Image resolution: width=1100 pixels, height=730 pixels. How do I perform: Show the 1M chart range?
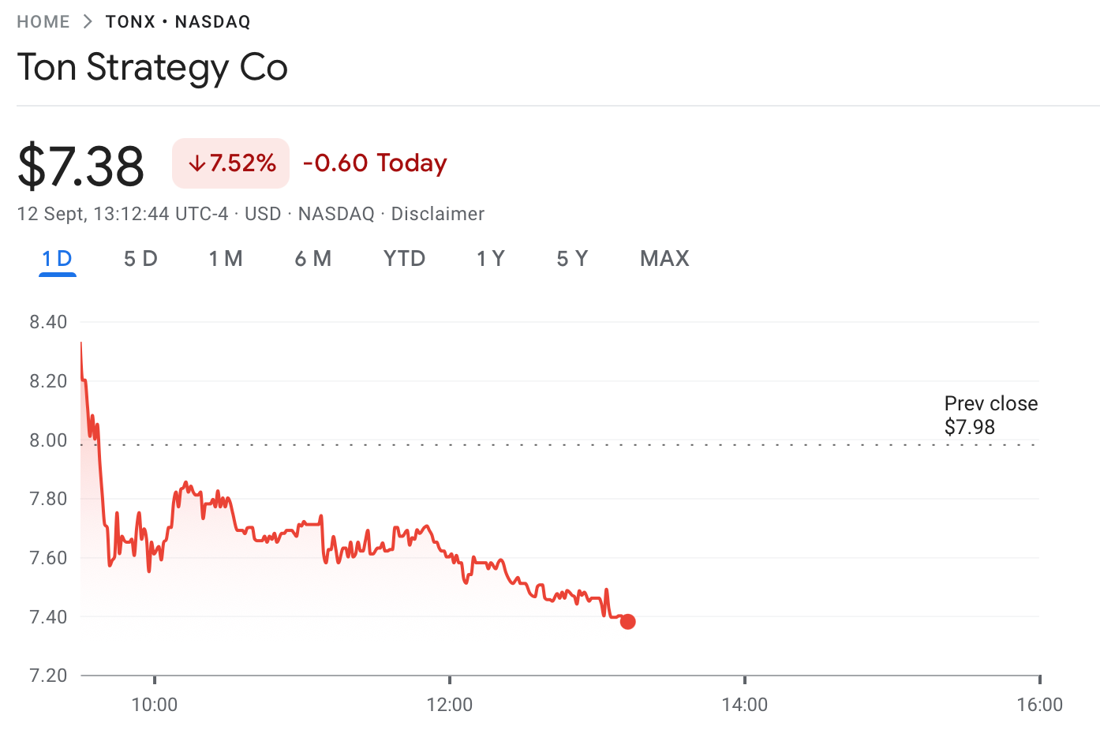coord(226,259)
